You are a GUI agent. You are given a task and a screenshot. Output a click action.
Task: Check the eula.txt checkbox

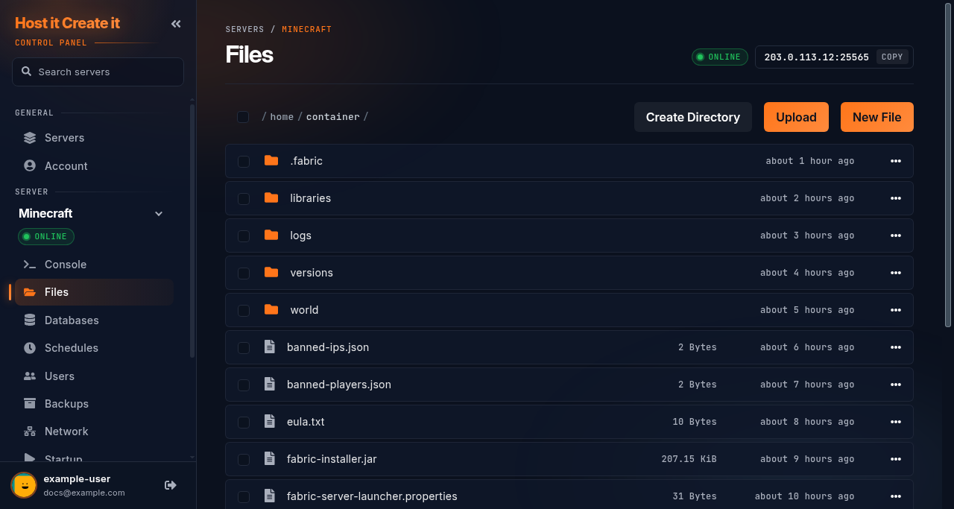point(244,423)
